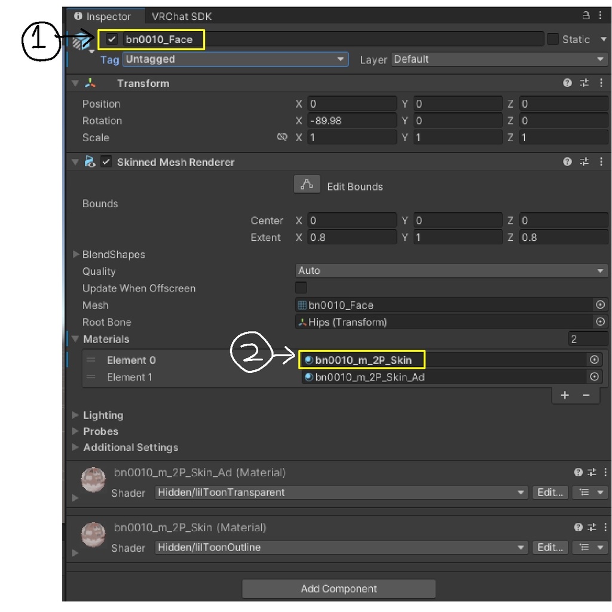Open the Inspector panel options menu
Screen dimensions: 612x612
tap(600, 16)
